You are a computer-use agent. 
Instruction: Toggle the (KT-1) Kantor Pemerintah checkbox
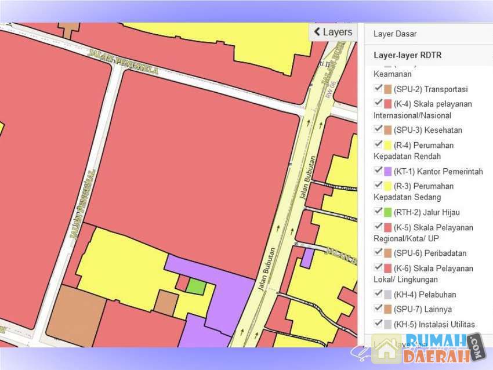click(378, 171)
